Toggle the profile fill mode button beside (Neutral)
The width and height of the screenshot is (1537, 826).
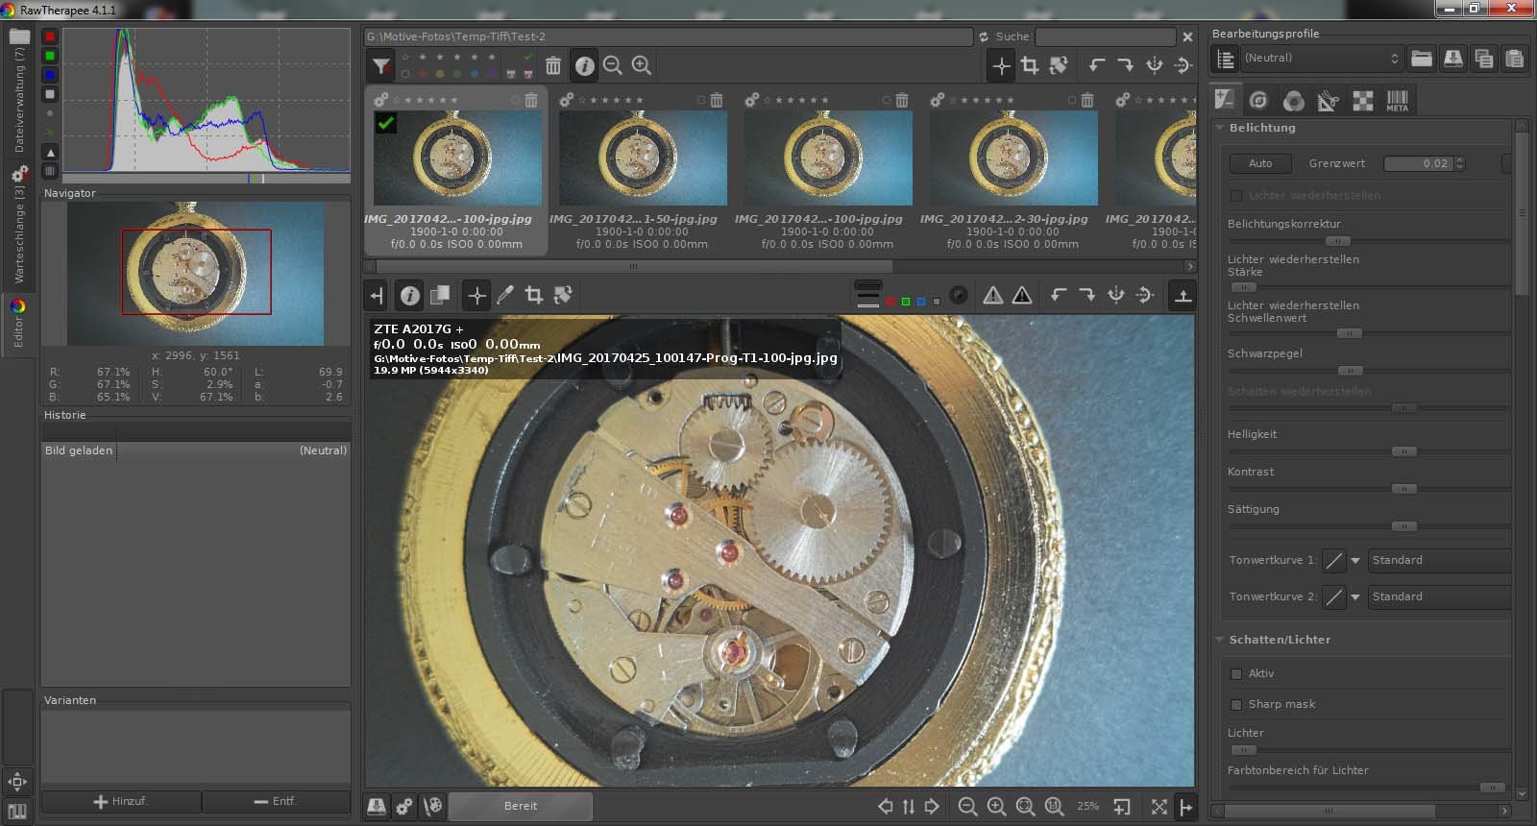click(1225, 59)
